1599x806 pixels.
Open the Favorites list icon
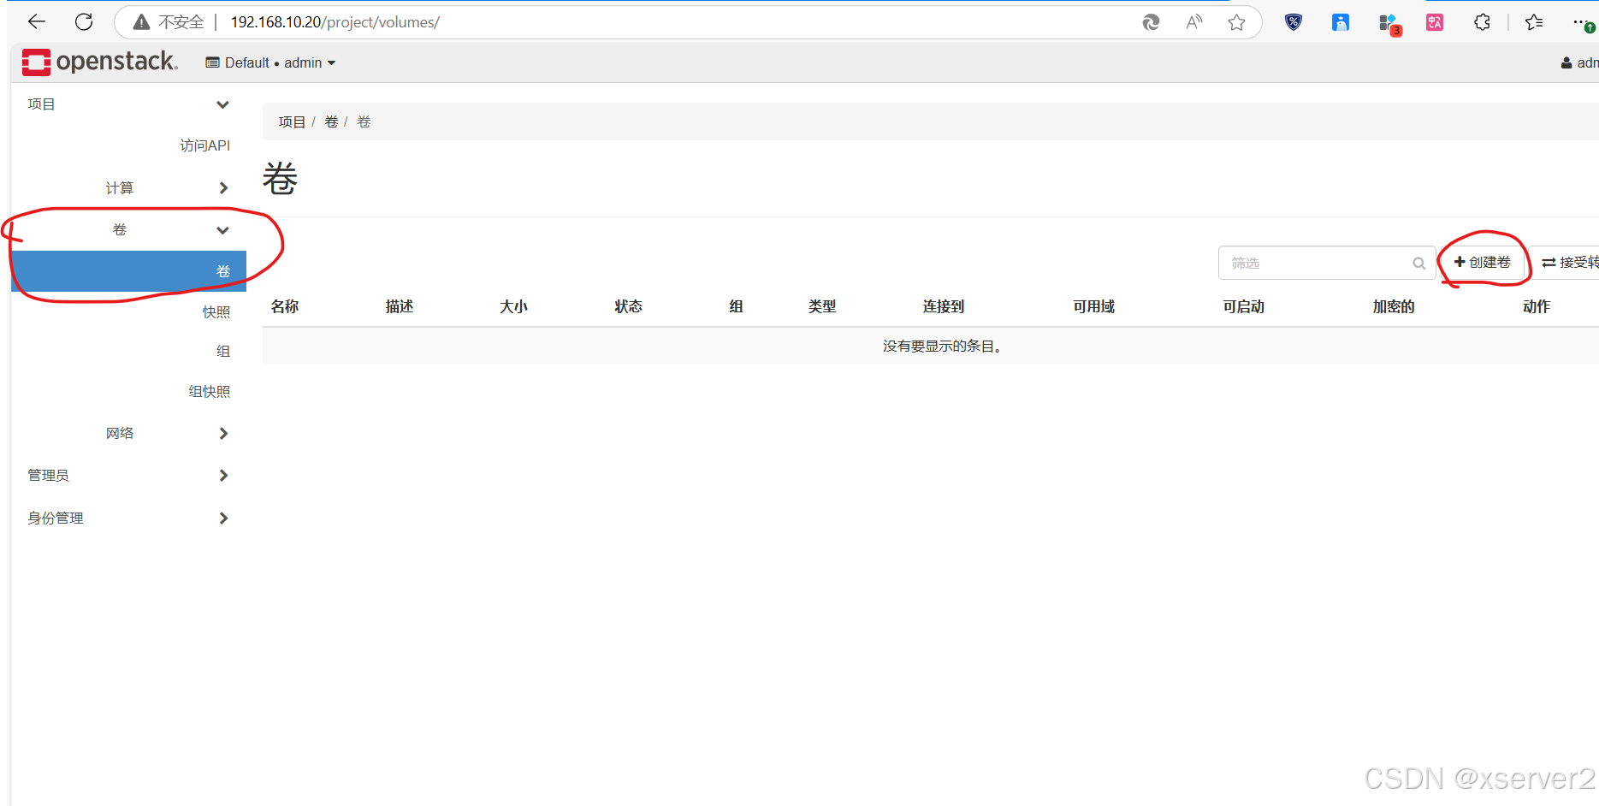coord(1534,22)
